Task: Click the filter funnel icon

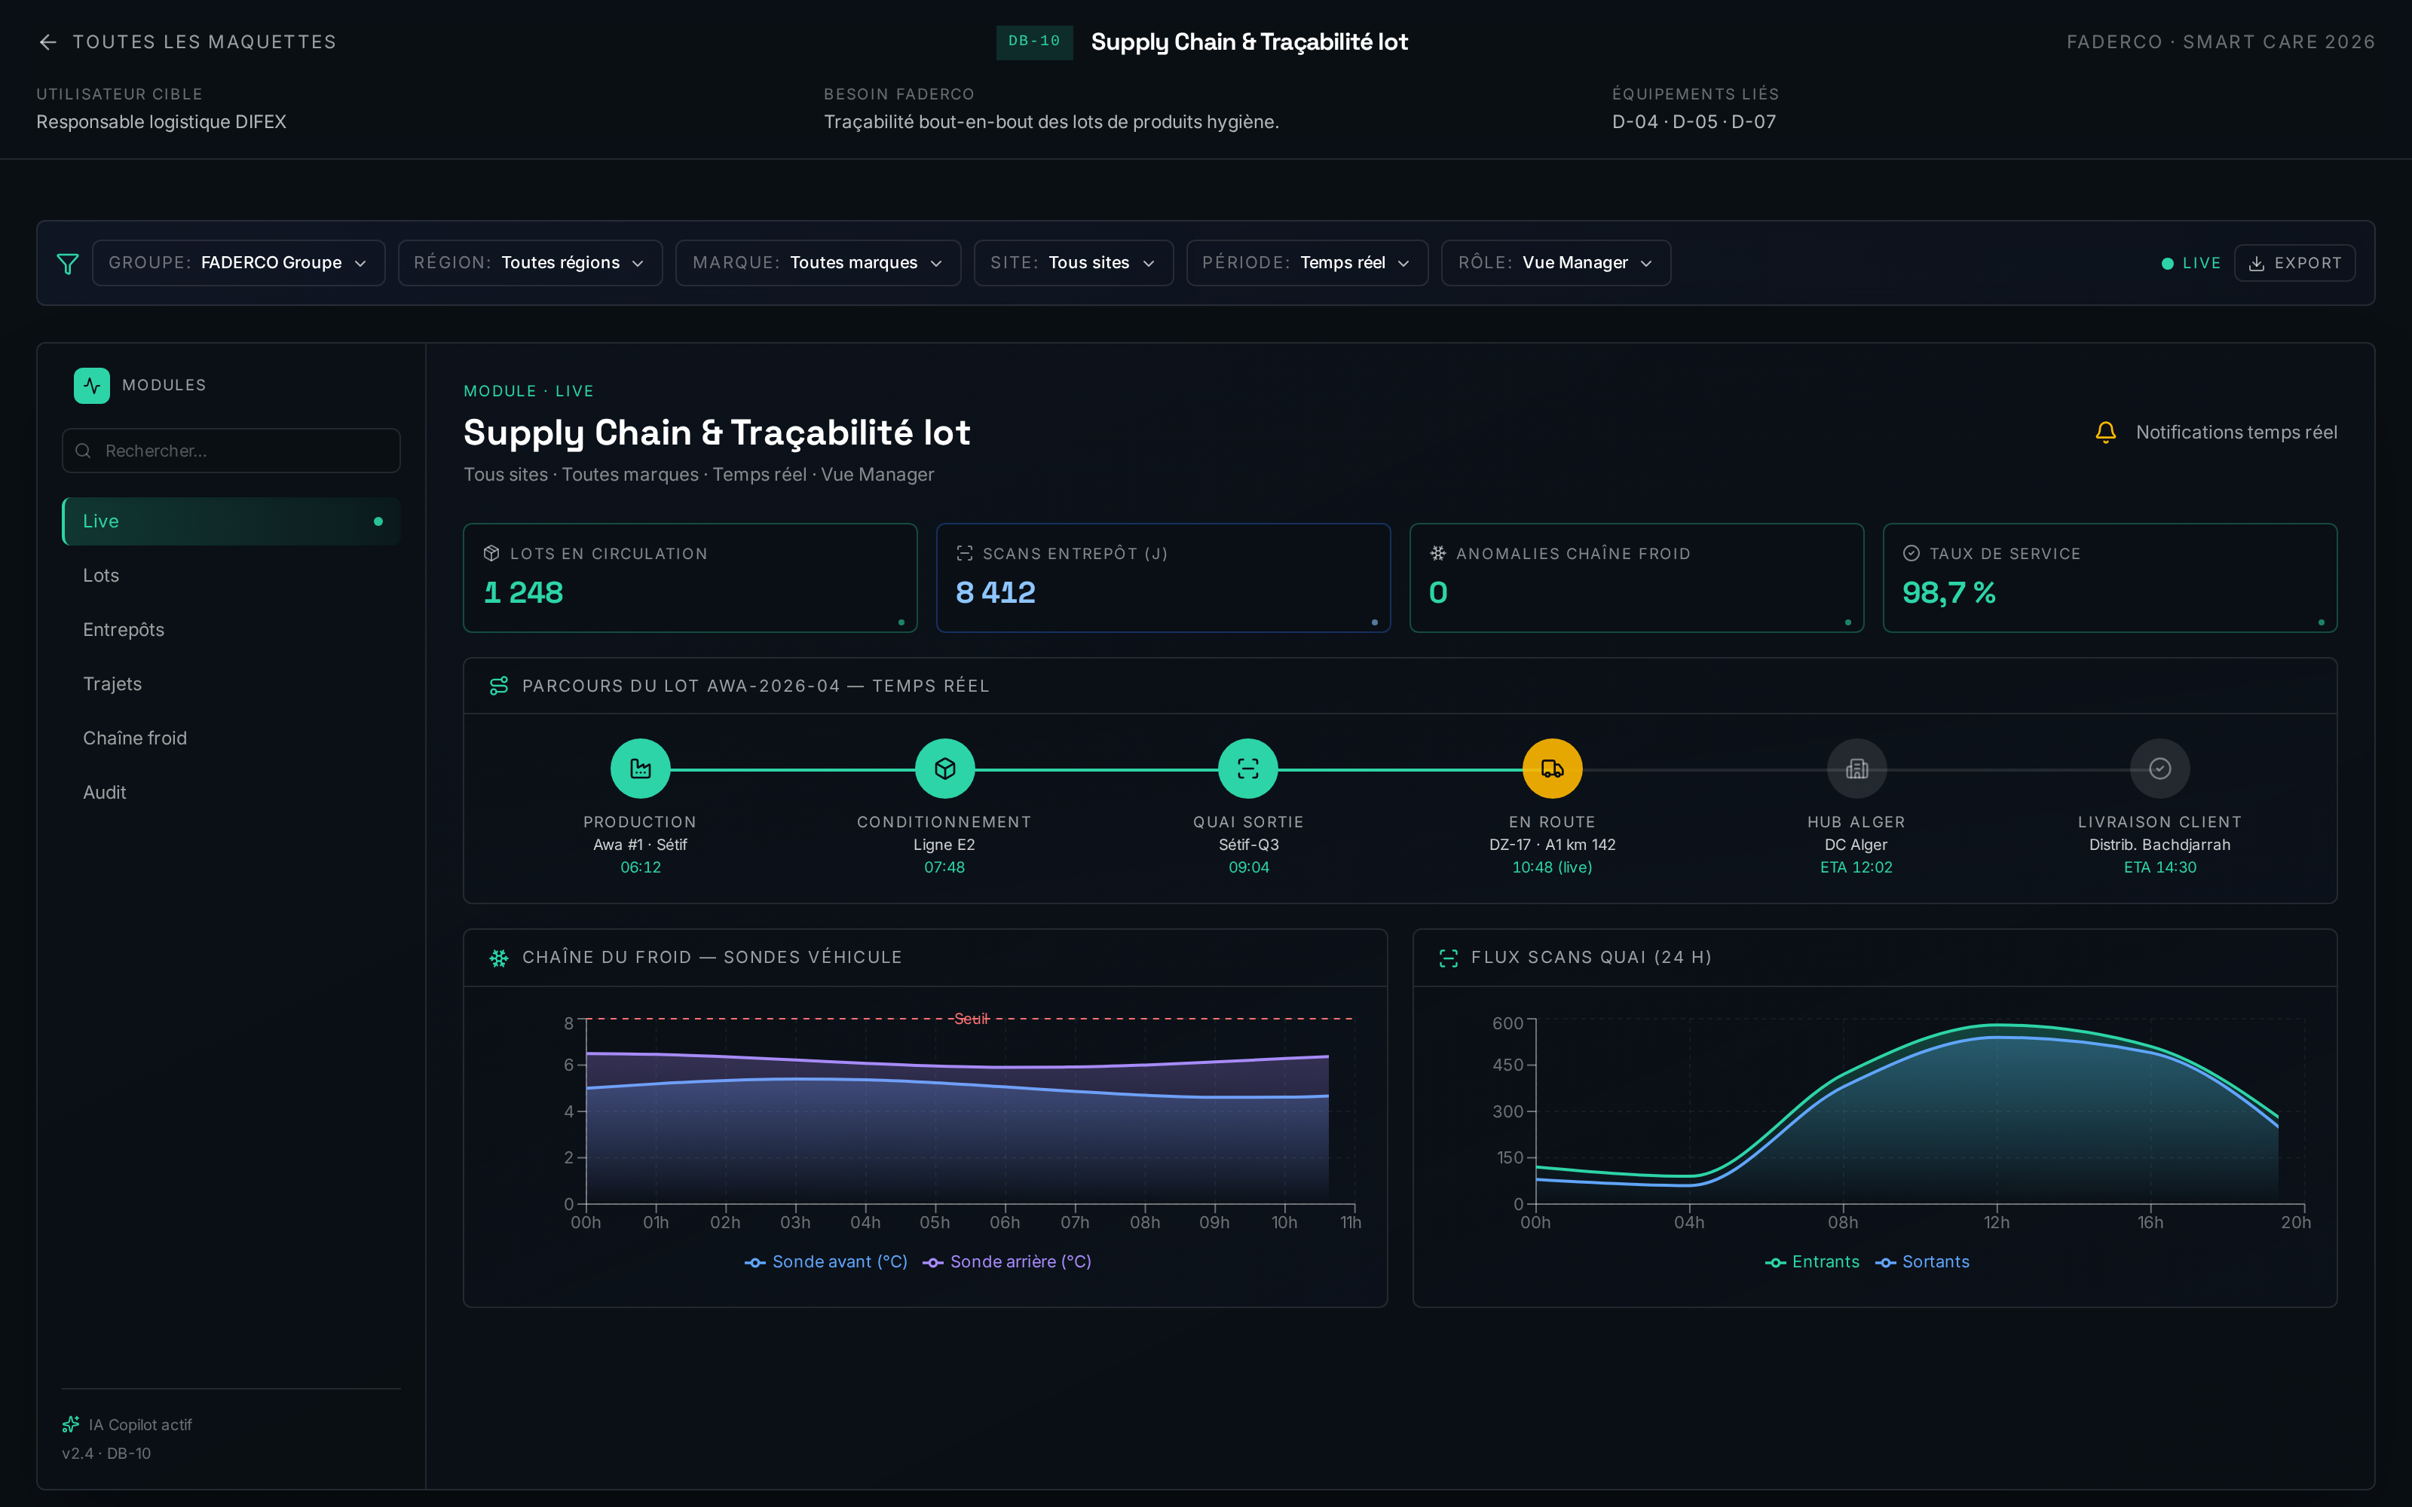Action: pos(68,263)
